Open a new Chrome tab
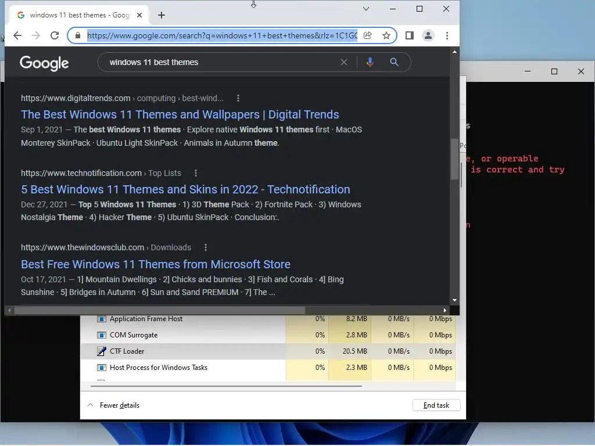The image size is (595, 446). 162,15
